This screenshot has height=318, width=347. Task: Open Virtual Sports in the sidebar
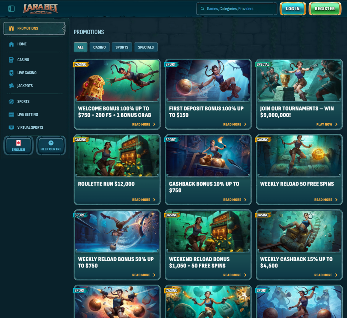[x=35, y=127]
